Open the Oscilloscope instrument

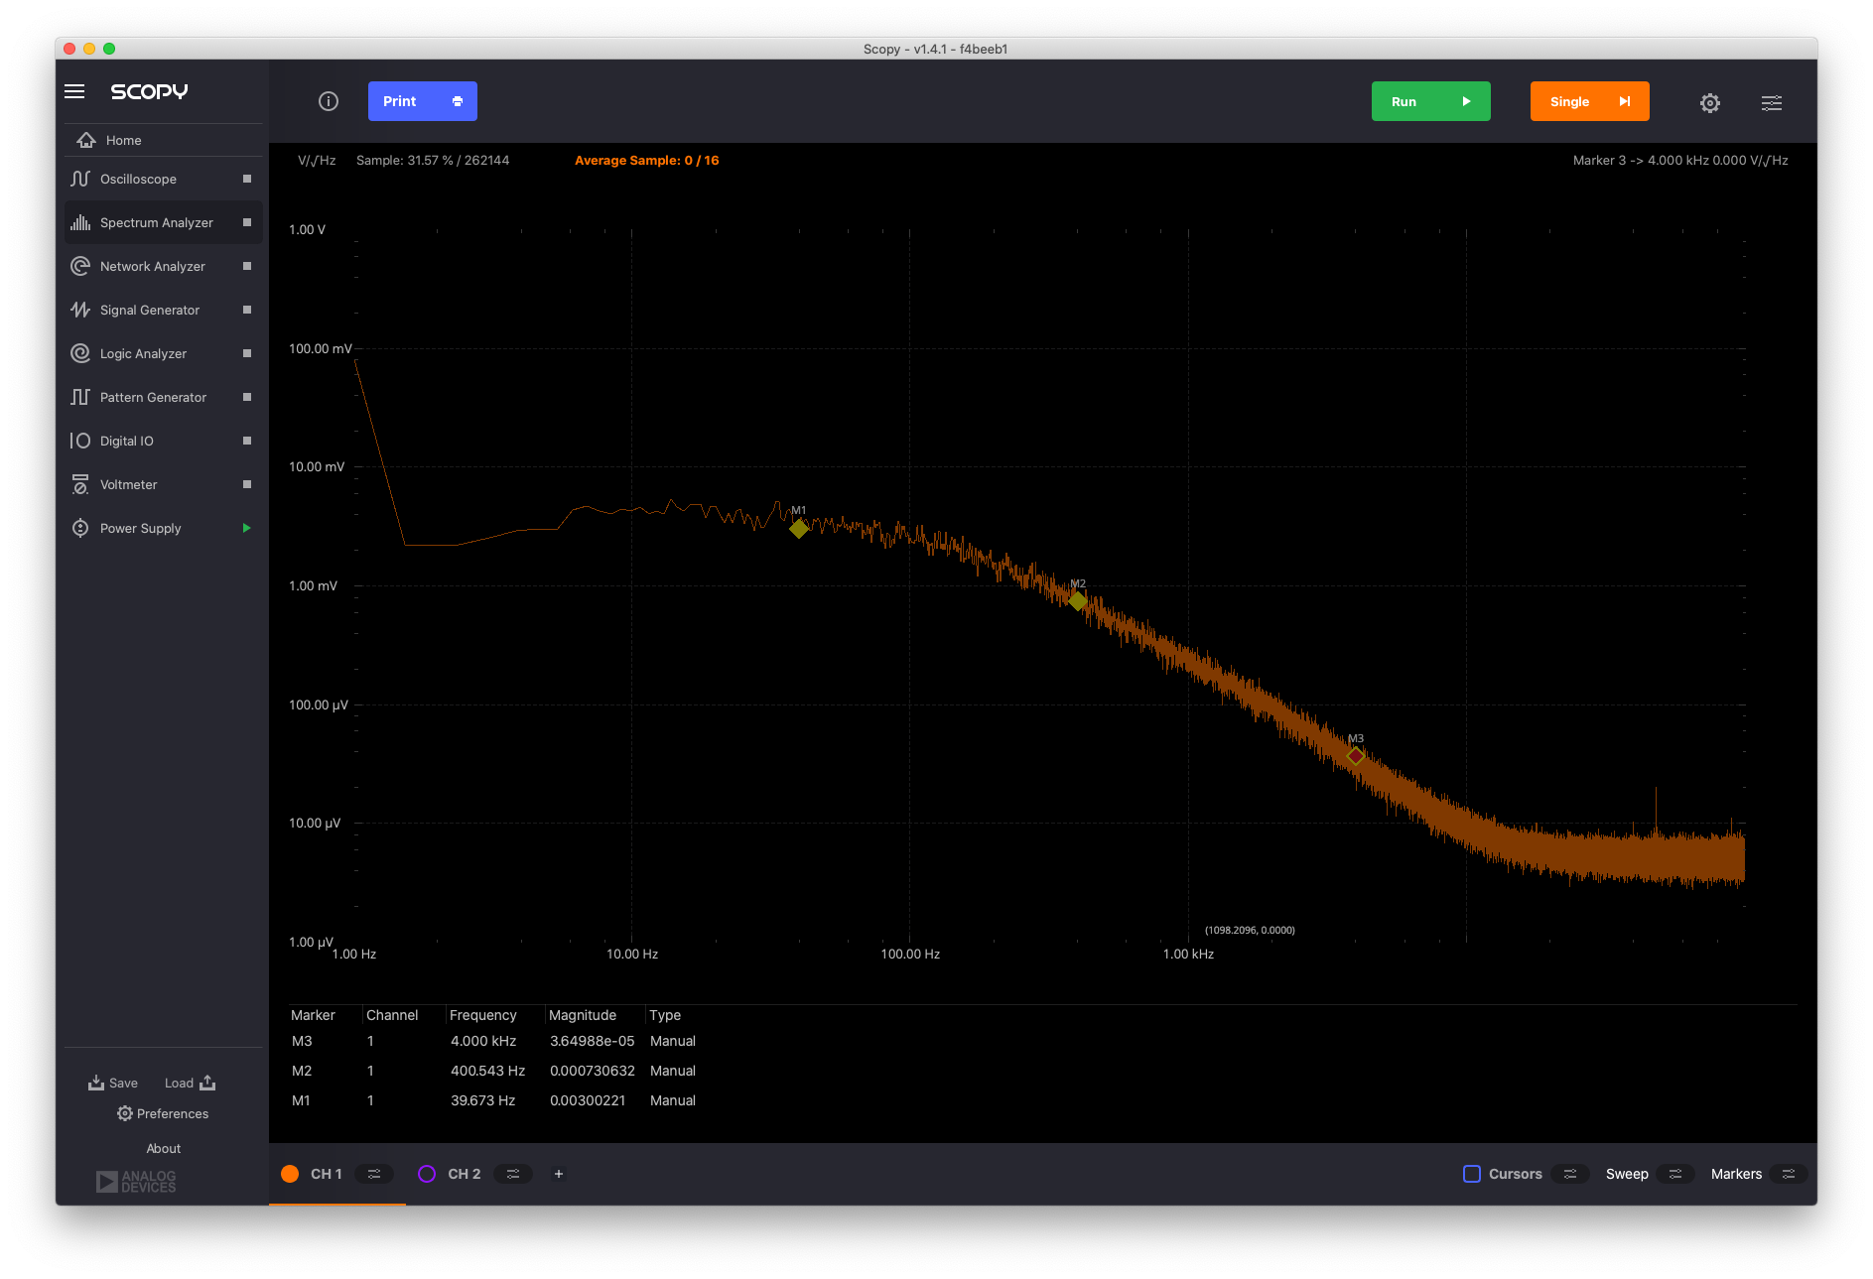tap(164, 179)
